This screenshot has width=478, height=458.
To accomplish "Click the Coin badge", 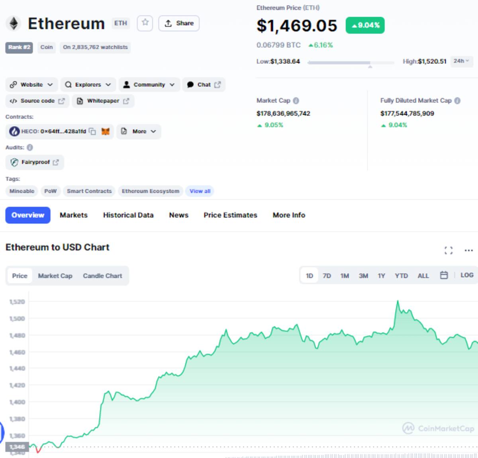I will coord(46,47).
